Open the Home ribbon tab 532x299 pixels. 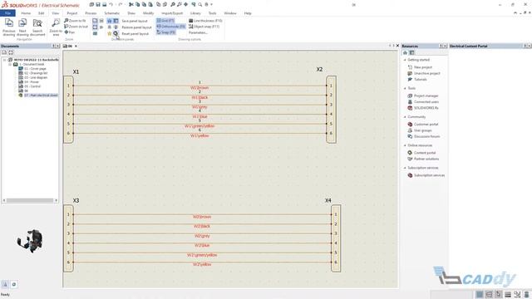[26, 13]
